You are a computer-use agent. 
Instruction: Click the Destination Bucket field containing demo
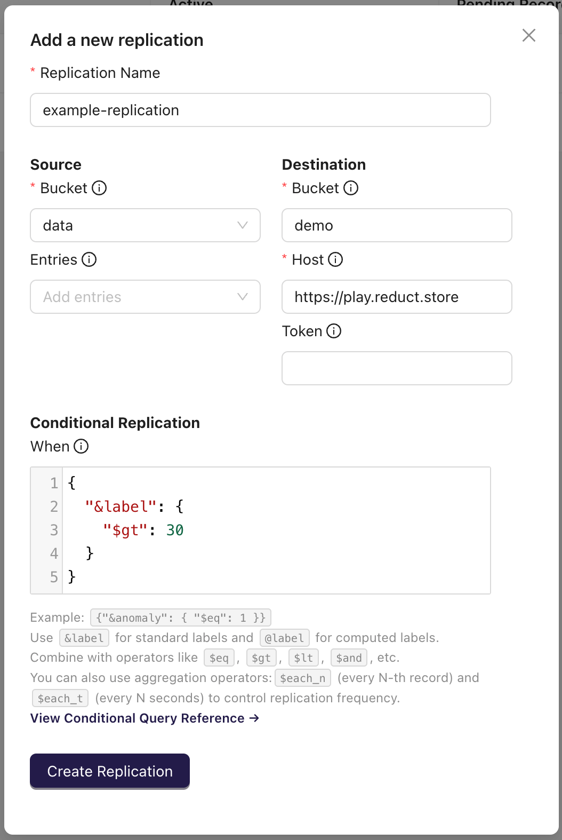point(397,225)
